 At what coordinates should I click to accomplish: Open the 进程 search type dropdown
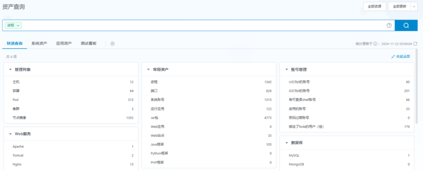pyautogui.click(x=13, y=26)
